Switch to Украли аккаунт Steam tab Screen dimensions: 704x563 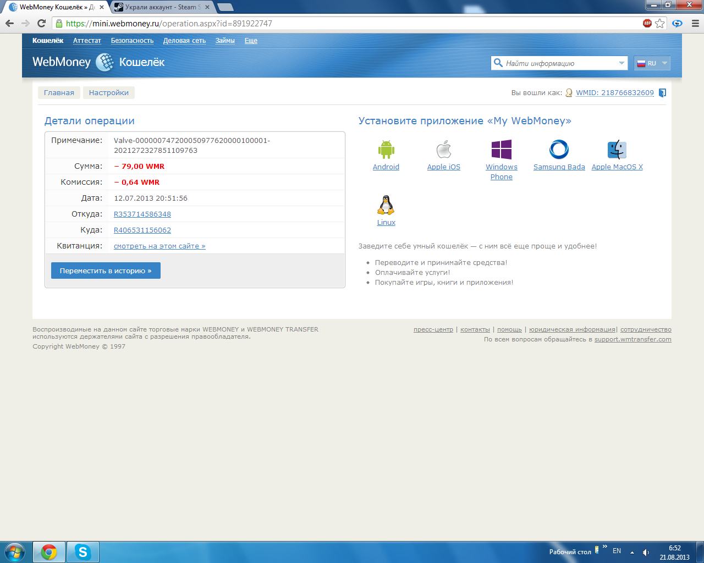click(162, 7)
